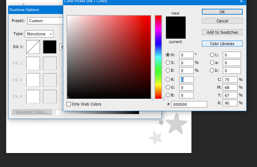257x167 pixels.
Task: Click the Ink 1 duotone curve box
Action: click(33, 47)
